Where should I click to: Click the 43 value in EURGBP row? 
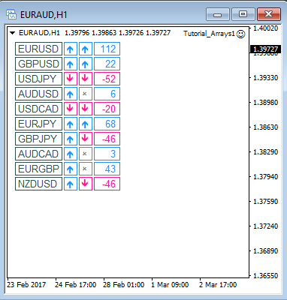click(107, 169)
